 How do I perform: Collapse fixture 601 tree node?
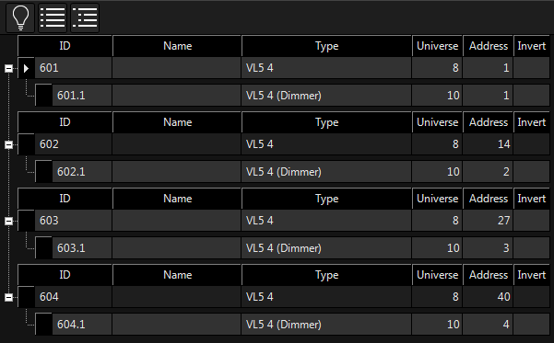pyautogui.click(x=9, y=68)
